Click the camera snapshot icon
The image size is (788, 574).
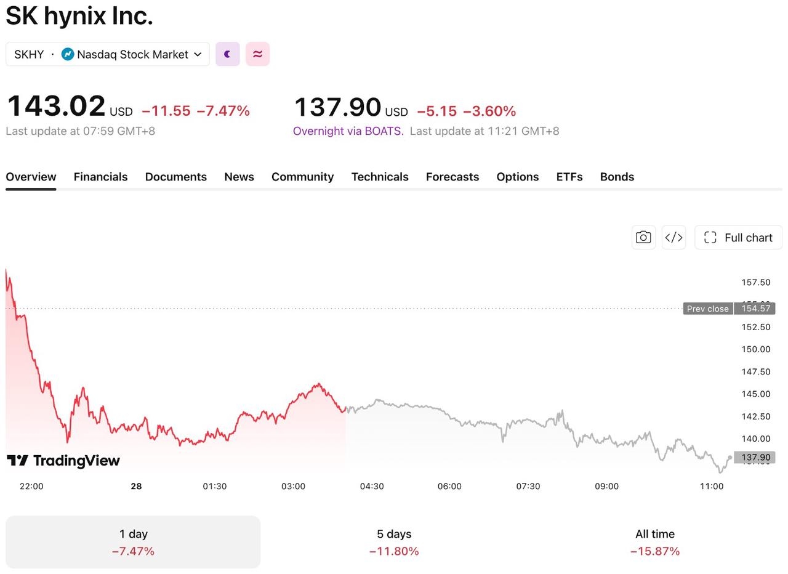643,238
